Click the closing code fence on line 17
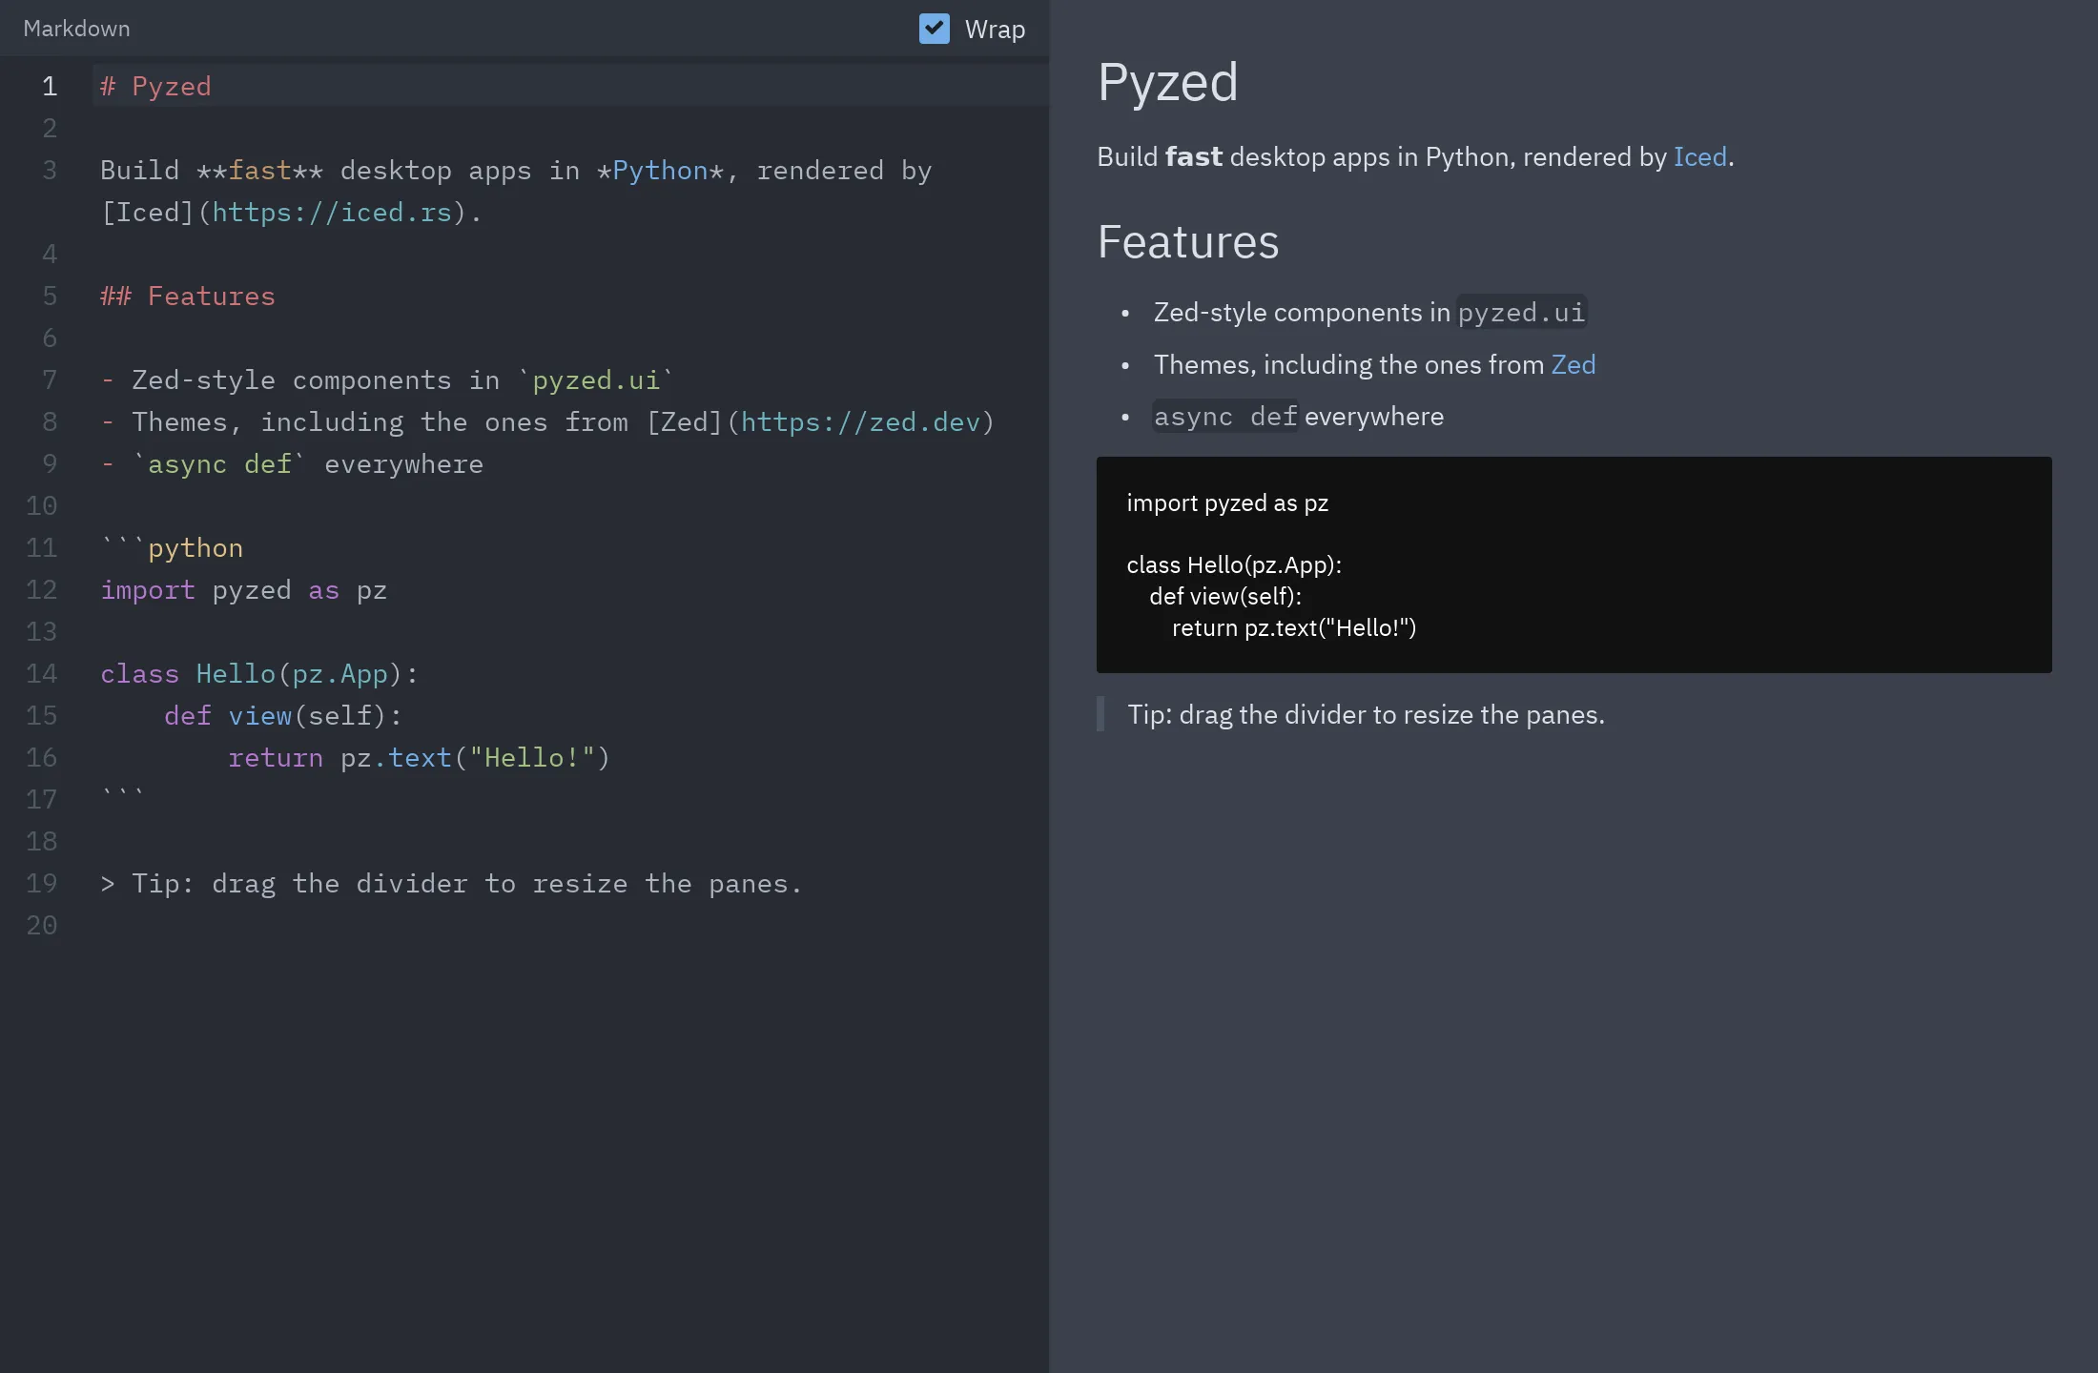 123,793
